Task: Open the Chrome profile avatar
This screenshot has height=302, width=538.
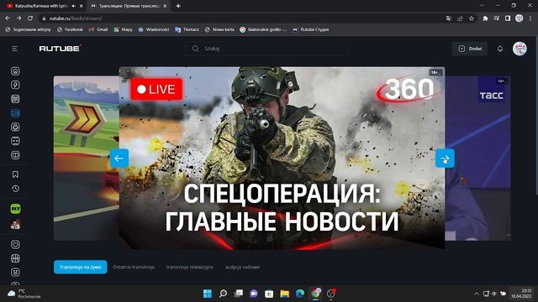Action: tap(520, 18)
